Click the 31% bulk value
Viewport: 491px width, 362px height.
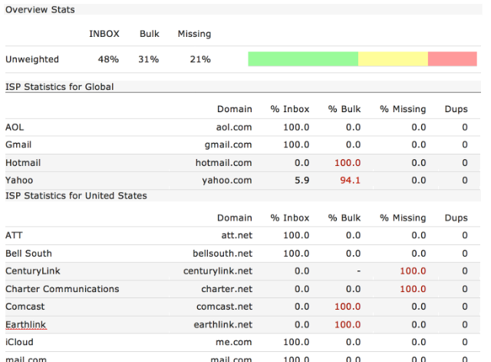[x=149, y=59]
